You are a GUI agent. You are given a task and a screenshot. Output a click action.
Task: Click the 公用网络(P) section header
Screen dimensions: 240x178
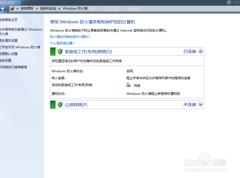coord(76,105)
